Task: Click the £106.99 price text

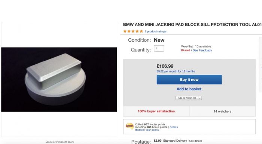Action: (165, 66)
